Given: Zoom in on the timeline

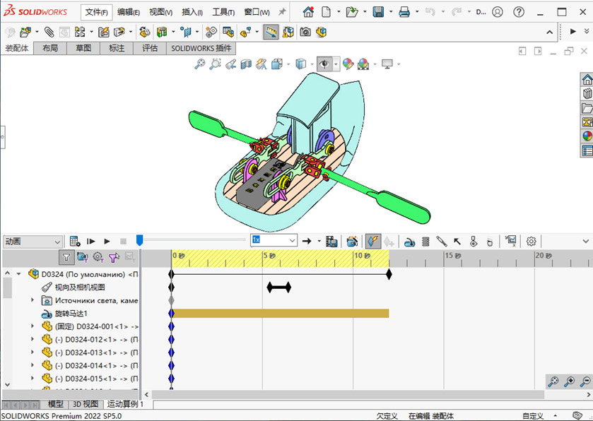Looking at the screenshot, I should click(569, 381).
